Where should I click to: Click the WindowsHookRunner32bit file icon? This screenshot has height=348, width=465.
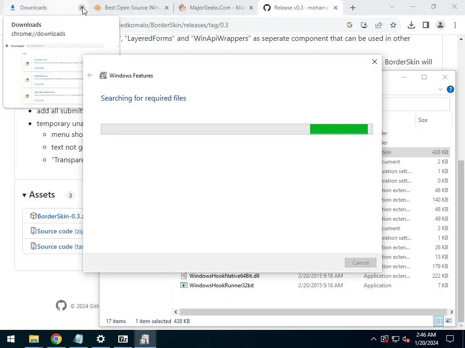[x=184, y=285]
